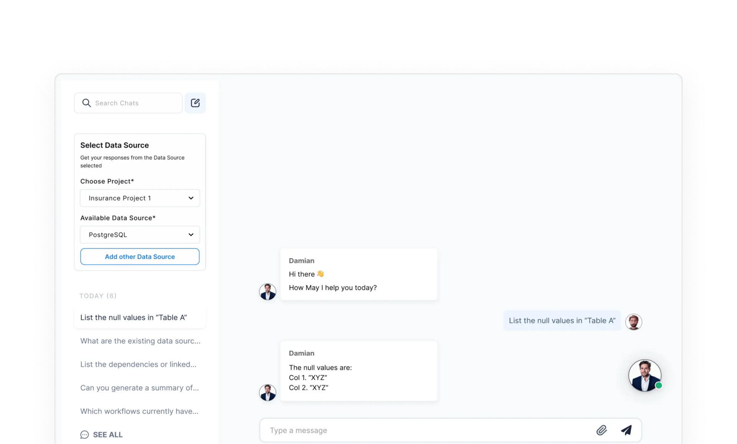The height and width of the screenshot is (444, 737).
Task: Click chevron arrow in Choose Project field
Action: point(191,198)
